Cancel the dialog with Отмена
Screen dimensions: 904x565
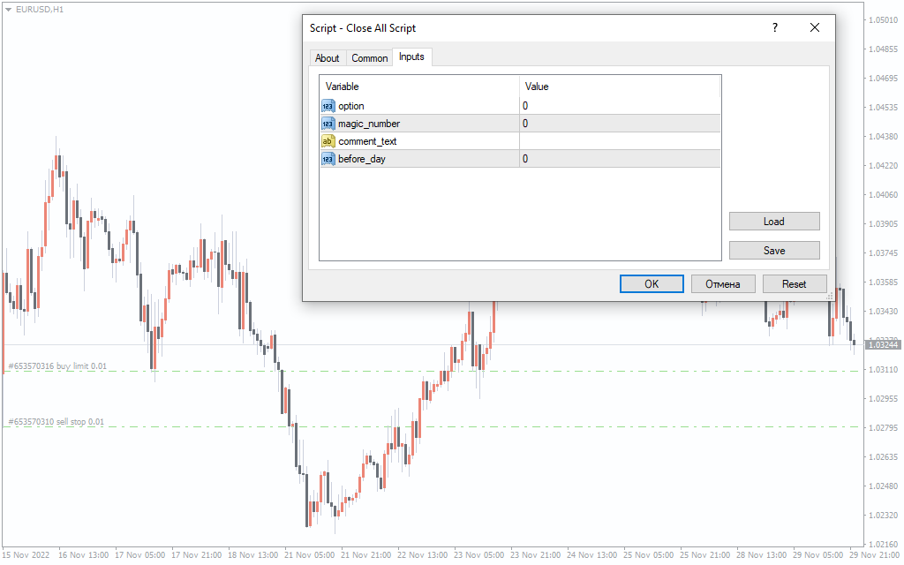pyautogui.click(x=723, y=284)
